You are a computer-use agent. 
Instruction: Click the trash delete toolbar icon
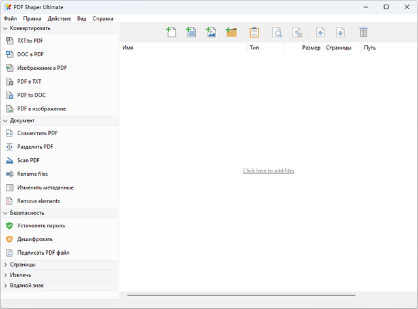coord(363,32)
